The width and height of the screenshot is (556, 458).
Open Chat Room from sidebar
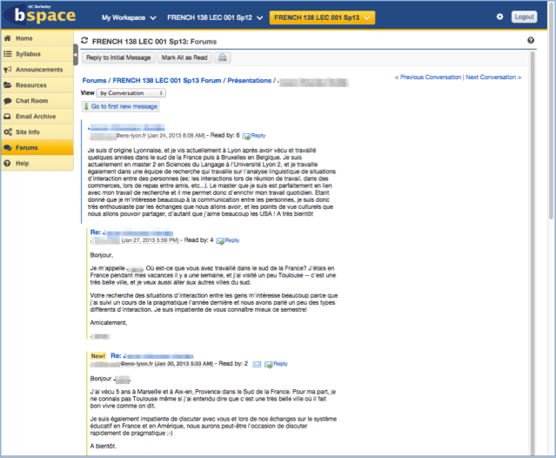[36, 101]
